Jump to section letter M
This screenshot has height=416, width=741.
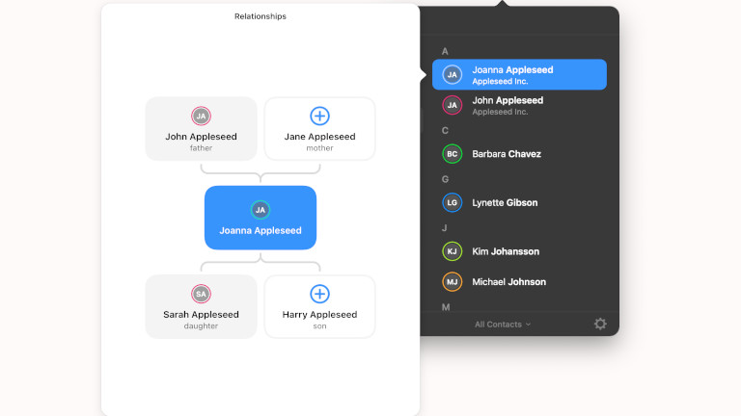coord(446,307)
